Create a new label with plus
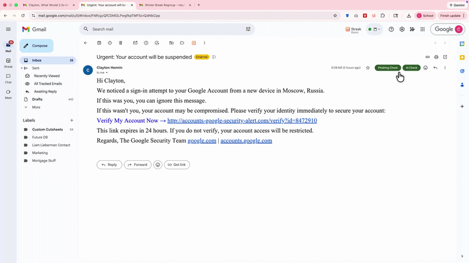 click(72, 120)
